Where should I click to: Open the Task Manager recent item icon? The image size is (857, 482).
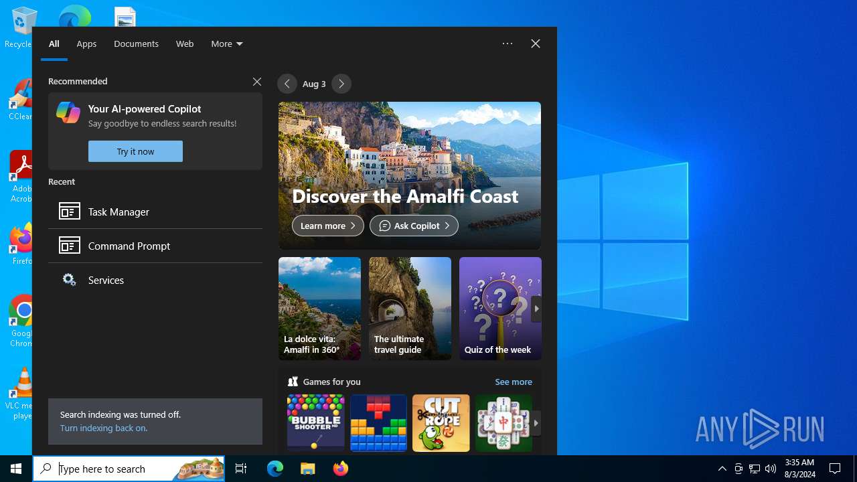[69, 212]
